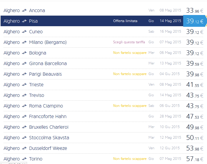
Task: Choose the Francoforte Hahn destination
Action: pyautogui.click(x=48, y=117)
